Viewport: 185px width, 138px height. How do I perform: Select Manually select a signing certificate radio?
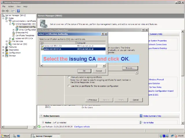click(69, 77)
